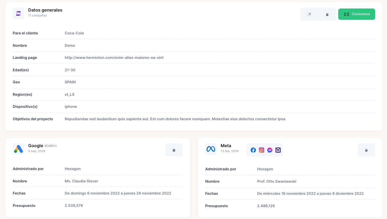The height and width of the screenshot is (219, 387).
Task: Delete the Google SEARCH campaign via its trash icon
Action: tap(174, 150)
